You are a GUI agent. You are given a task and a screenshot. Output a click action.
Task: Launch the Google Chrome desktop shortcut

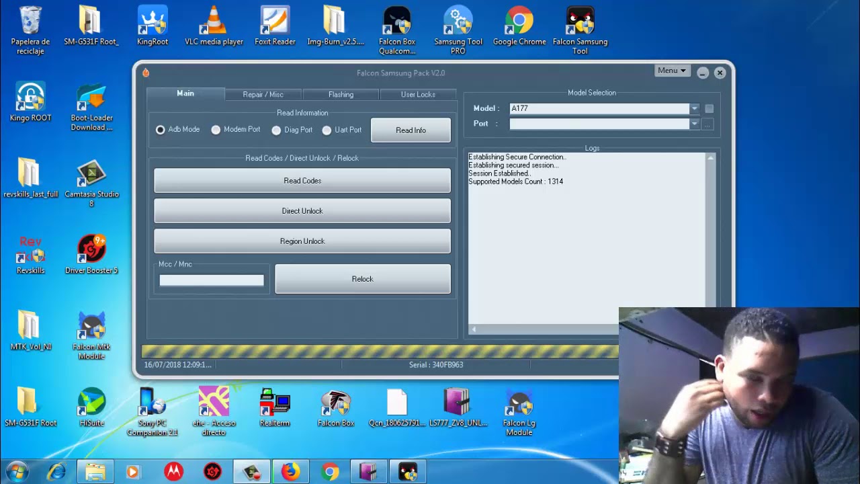click(519, 27)
